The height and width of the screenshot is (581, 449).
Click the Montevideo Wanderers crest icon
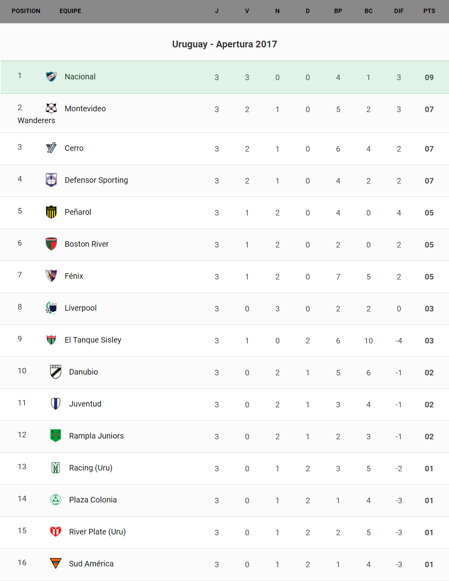tap(51, 108)
